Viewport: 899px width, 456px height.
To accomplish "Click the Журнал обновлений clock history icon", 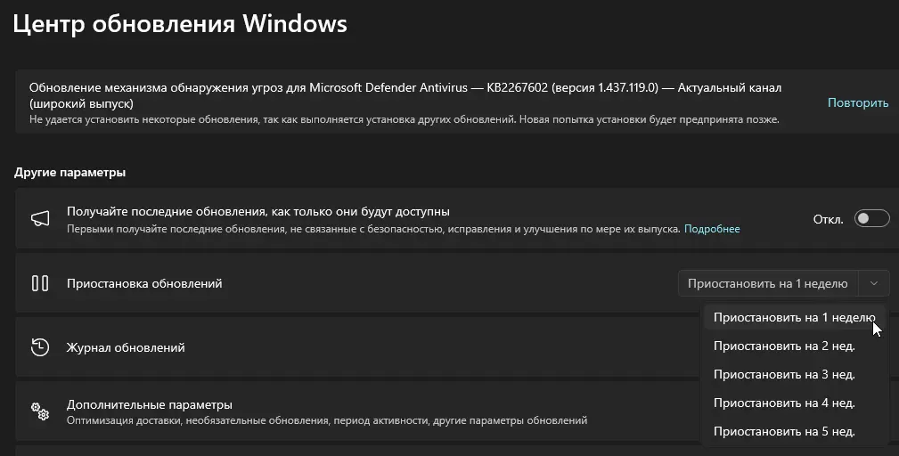I will pyautogui.click(x=40, y=347).
